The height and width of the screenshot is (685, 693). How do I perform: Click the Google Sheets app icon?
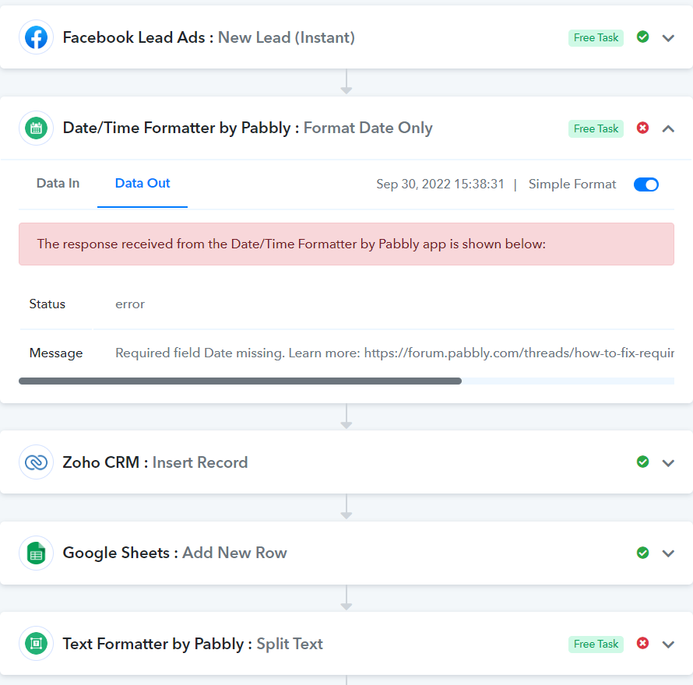[x=37, y=553]
